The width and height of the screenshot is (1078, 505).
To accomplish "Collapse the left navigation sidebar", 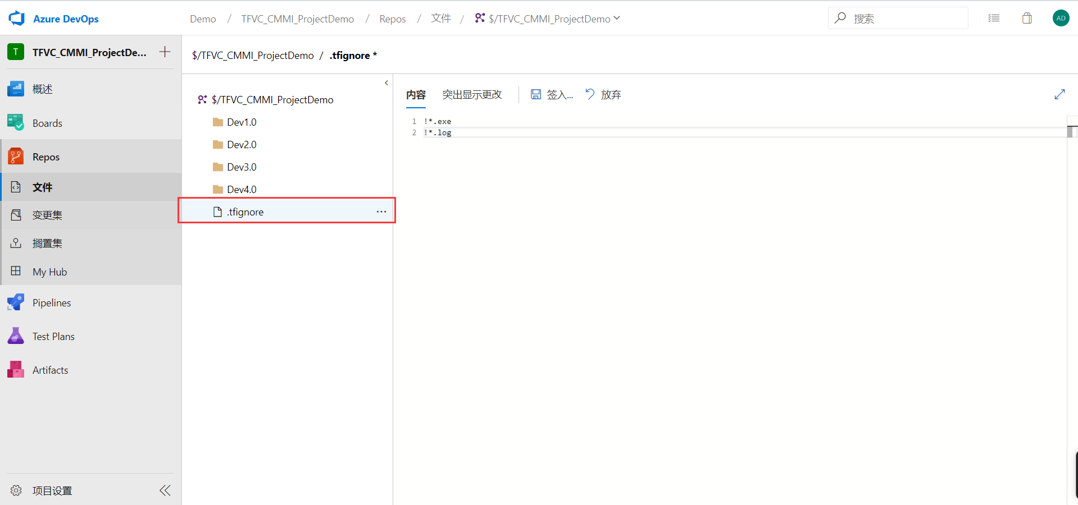I will coord(165,490).
